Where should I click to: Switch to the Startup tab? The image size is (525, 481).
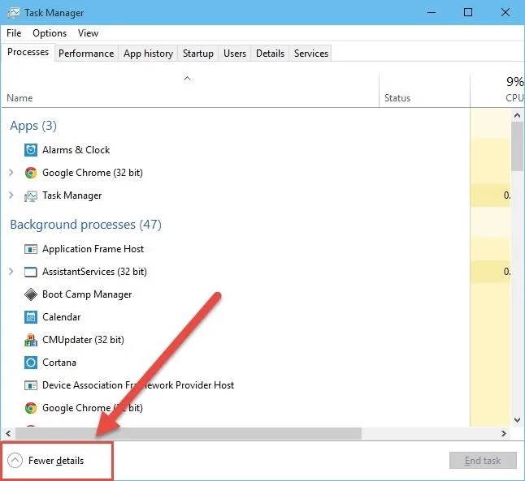(197, 54)
